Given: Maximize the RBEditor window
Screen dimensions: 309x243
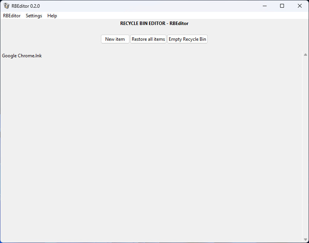Looking at the screenshot, I should (x=282, y=6).
